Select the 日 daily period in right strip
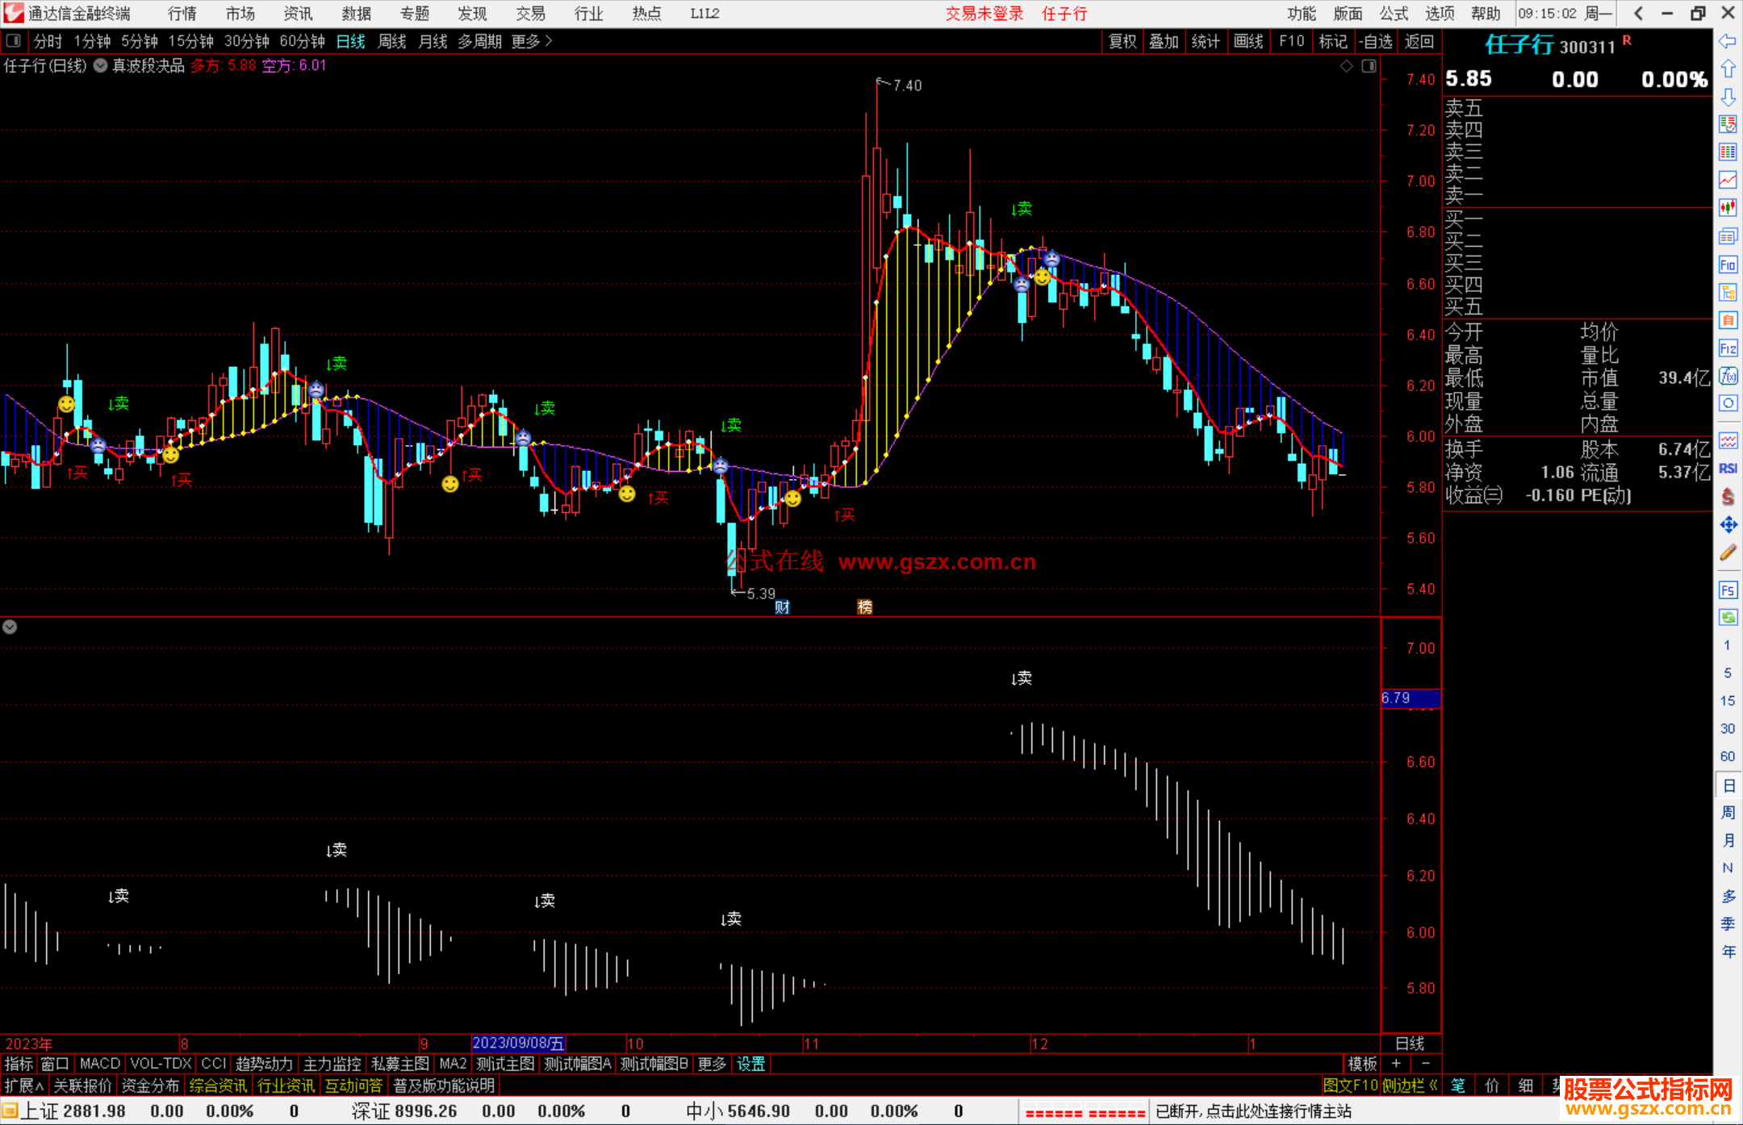1743x1125 pixels. (x=1728, y=785)
